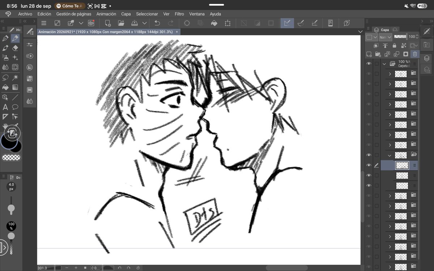Select the Balloon tool

15,107
